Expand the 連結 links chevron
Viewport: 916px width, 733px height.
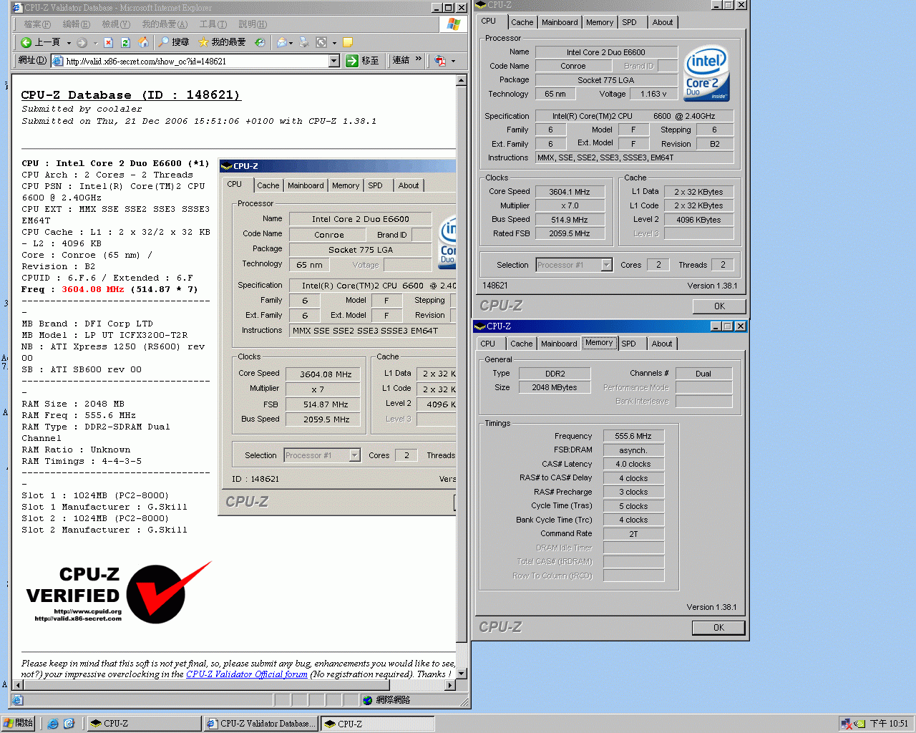pos(419,59)
